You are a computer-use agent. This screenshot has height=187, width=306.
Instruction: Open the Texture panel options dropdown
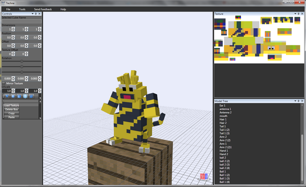[295, 14]
